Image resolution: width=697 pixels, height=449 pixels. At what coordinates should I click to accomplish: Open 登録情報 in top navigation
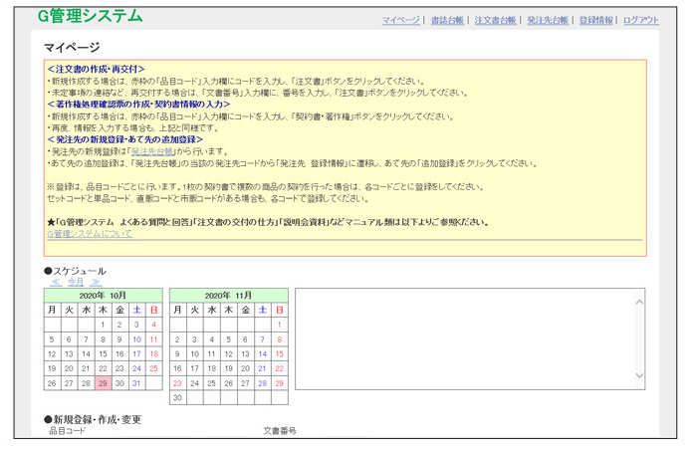tap(595, 20)
